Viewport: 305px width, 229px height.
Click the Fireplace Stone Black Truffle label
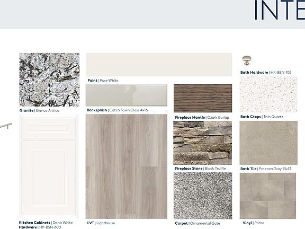click(x=200, y=169)
